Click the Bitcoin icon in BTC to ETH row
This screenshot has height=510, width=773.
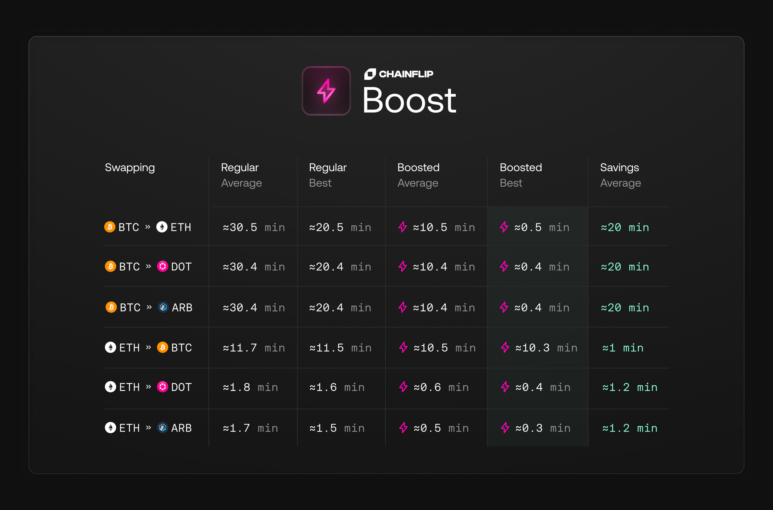pos(110,227)
